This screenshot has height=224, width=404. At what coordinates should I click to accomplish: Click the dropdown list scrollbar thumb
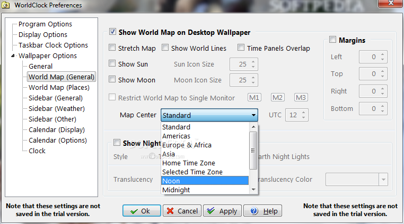pyautogui.click(x=253, y=151)
